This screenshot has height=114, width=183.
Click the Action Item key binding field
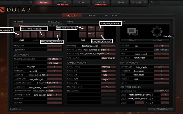coord(55,99)
